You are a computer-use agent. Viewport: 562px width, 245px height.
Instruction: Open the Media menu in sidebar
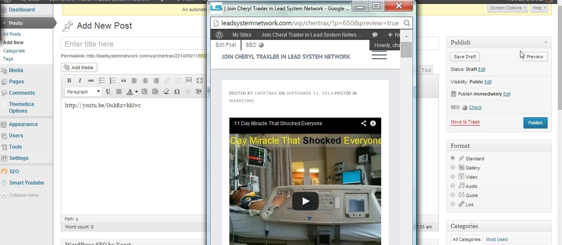pos(16,70)
